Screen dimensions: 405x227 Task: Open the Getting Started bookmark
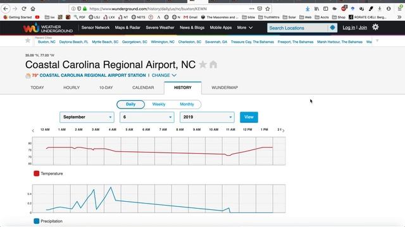18,17
